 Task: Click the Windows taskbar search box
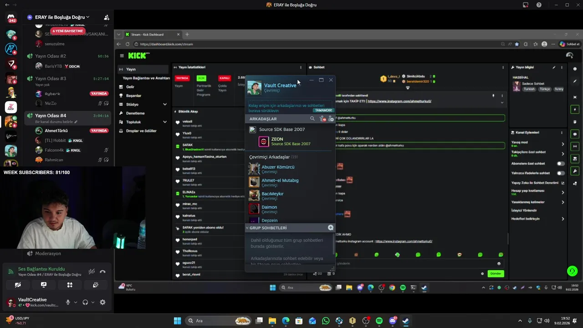point(219,321)
